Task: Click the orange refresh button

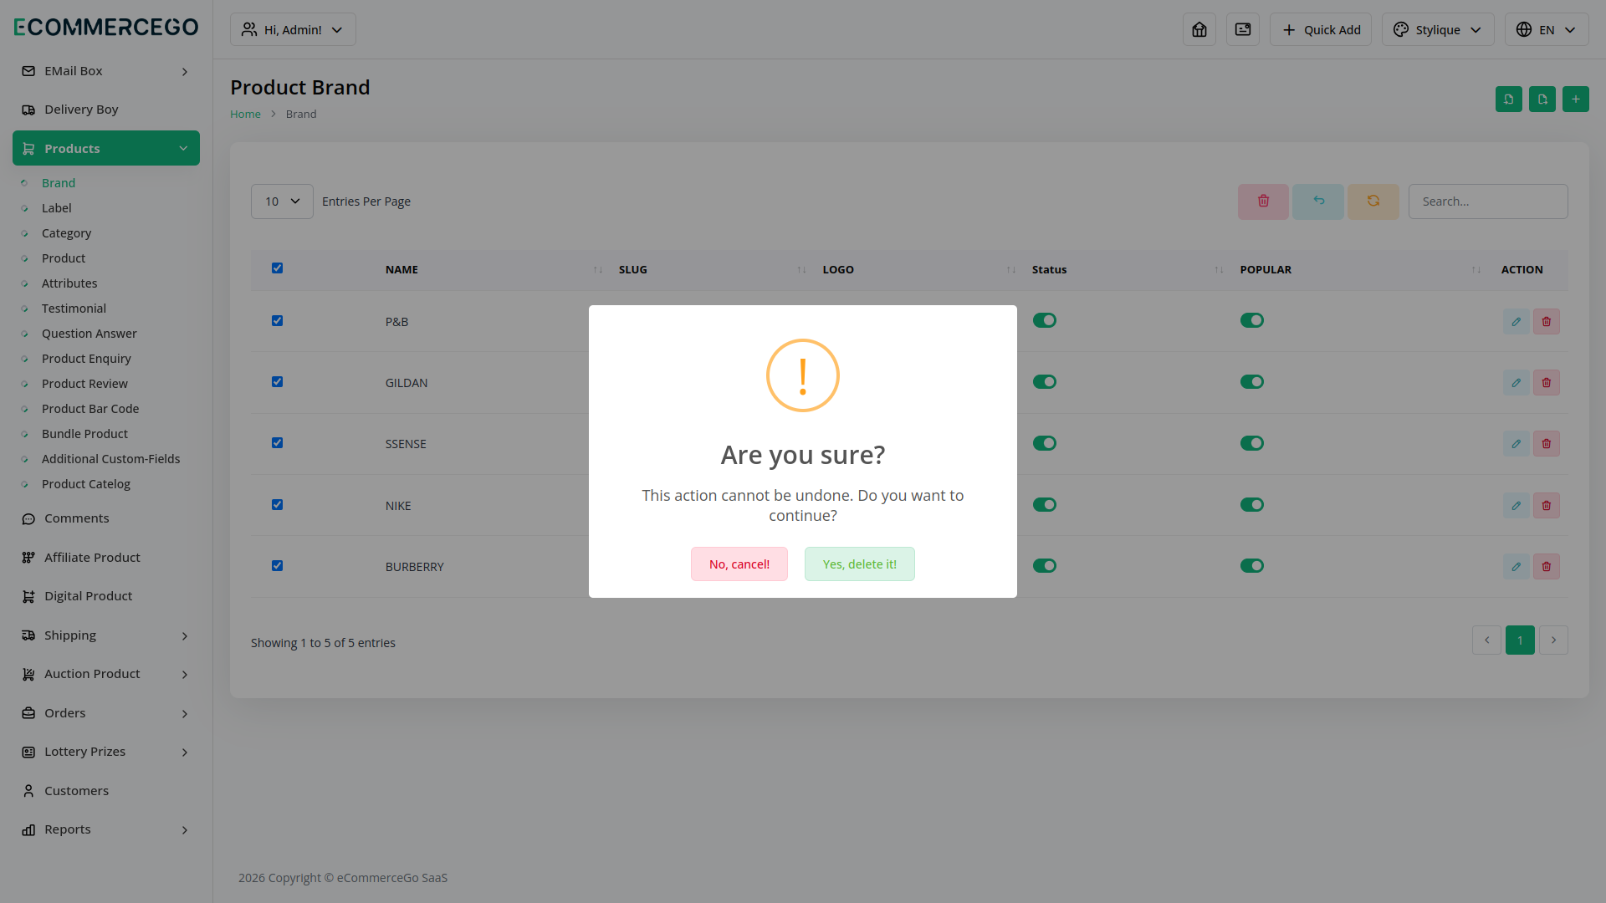Action: 1373,202
